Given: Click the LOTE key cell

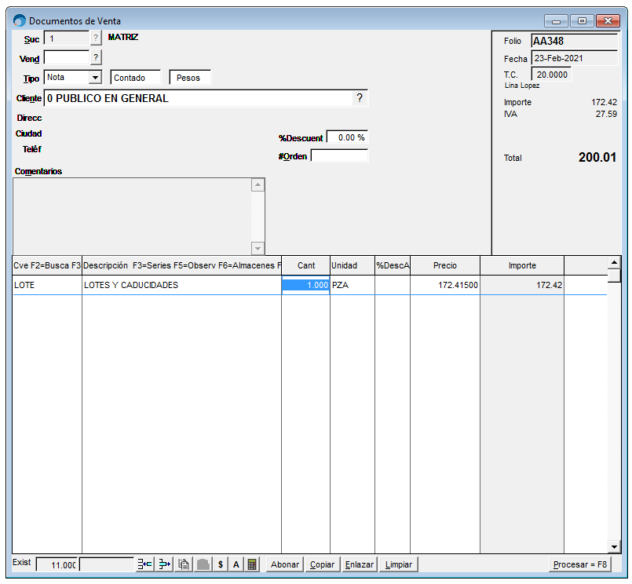Looking at the screenshot, I should coord(47,285).
